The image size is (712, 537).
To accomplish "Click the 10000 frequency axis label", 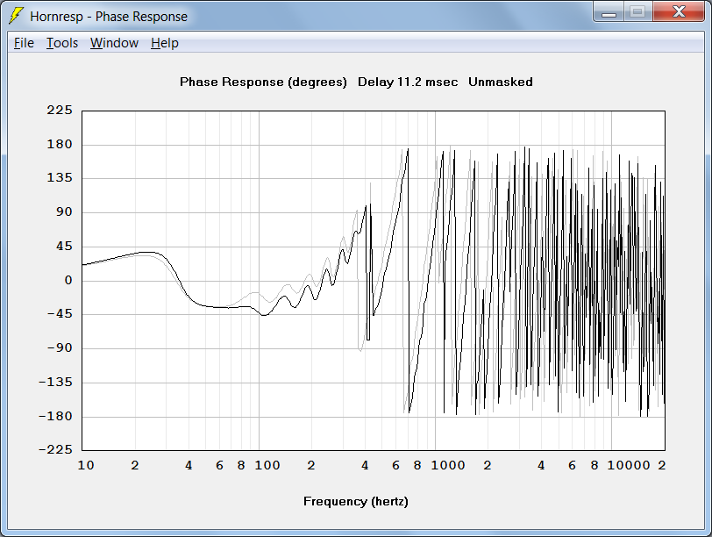I will coord(629,465).
